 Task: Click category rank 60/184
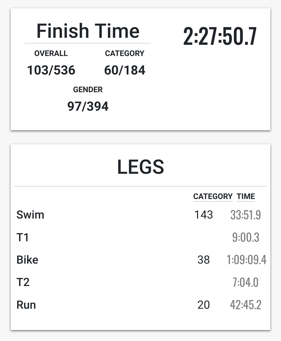[125, 70]
